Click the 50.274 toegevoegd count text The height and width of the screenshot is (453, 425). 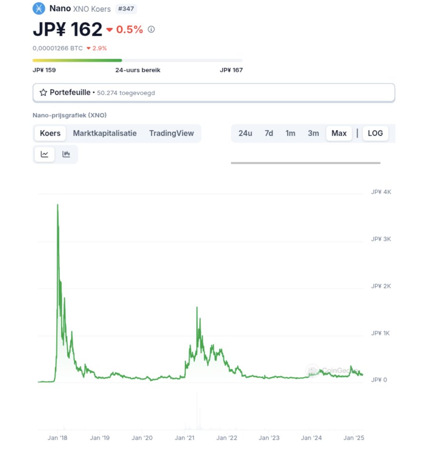click(x=126, y=93)
